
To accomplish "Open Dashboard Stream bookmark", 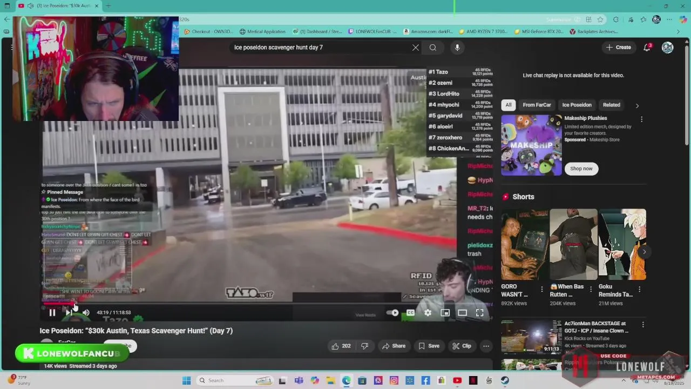I will coord(317,32).
